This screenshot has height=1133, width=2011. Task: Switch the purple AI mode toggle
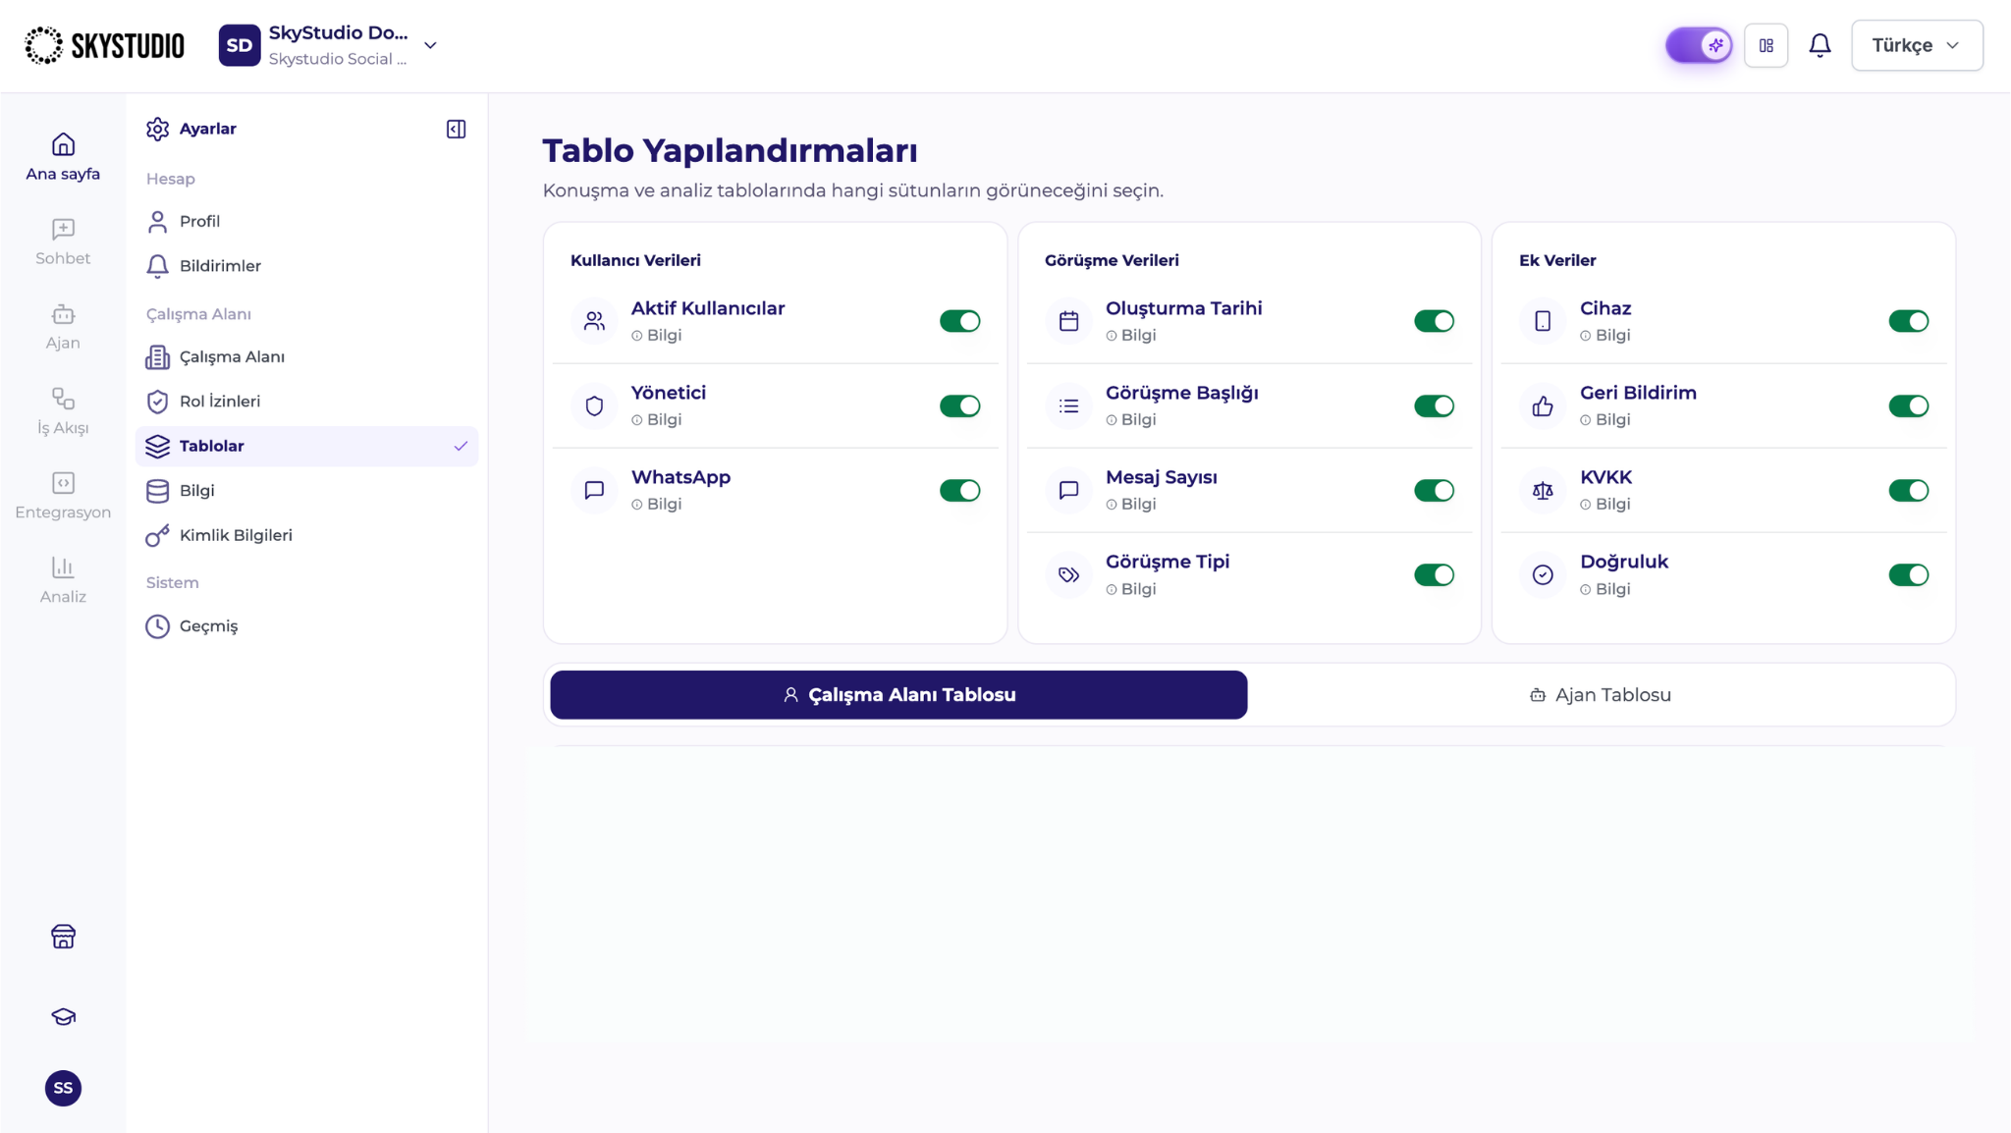(x=1699, y=45)
